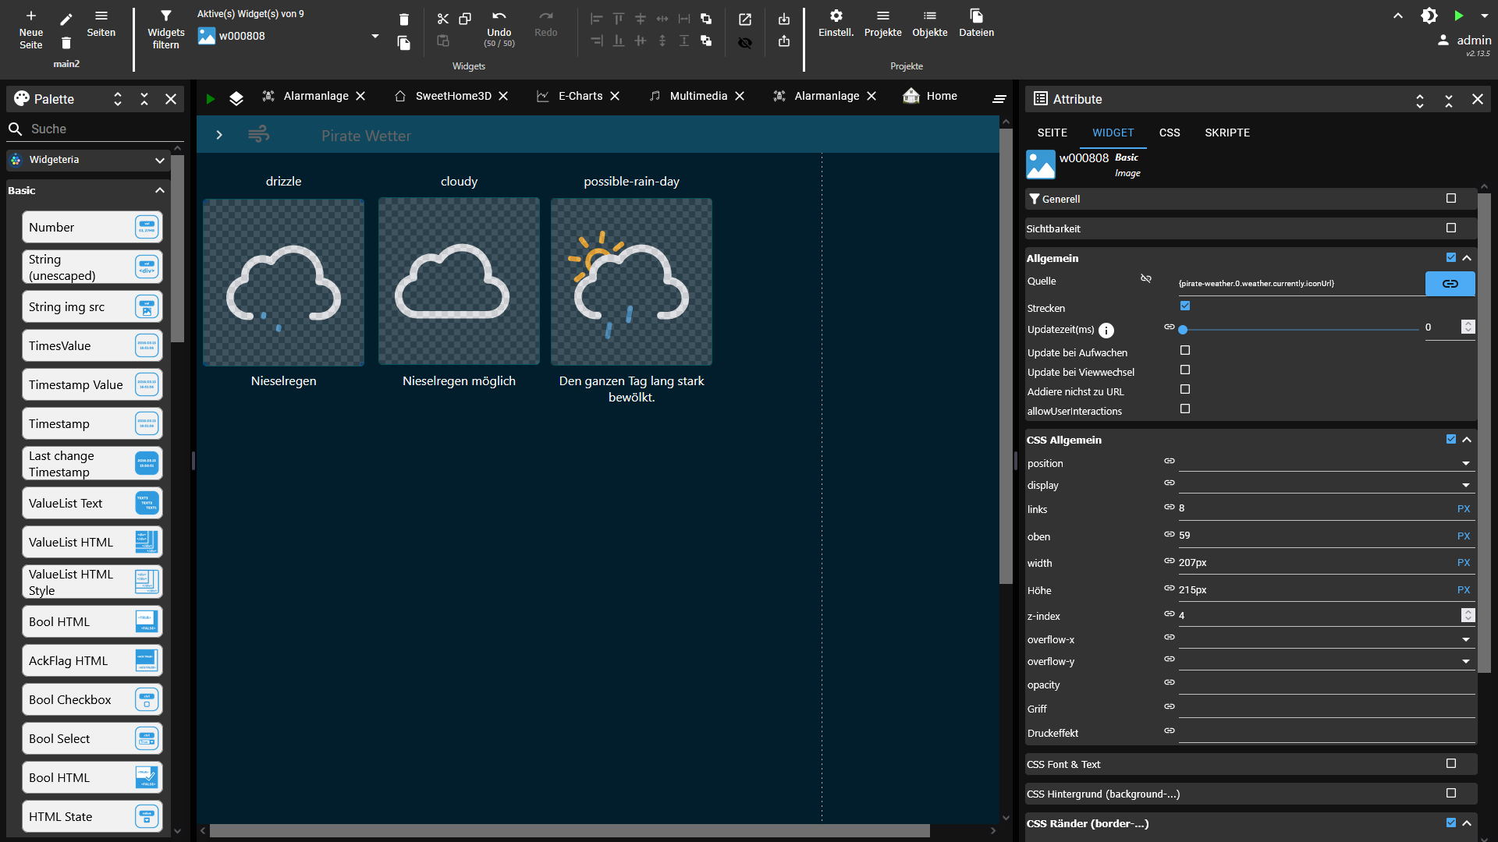Open Einstell. settings gear
This screenshot has height=842, width=1498.
[x=836, y=16]
